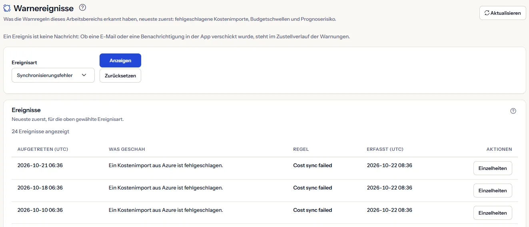This screenshot has width=529, height=227.
Task: Click the Regel column header
Action: 301,149
